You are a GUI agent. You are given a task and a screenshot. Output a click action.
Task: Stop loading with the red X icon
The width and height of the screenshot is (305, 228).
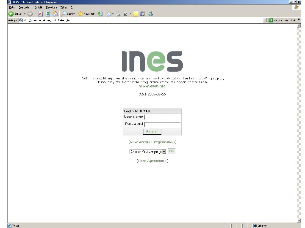40,14
